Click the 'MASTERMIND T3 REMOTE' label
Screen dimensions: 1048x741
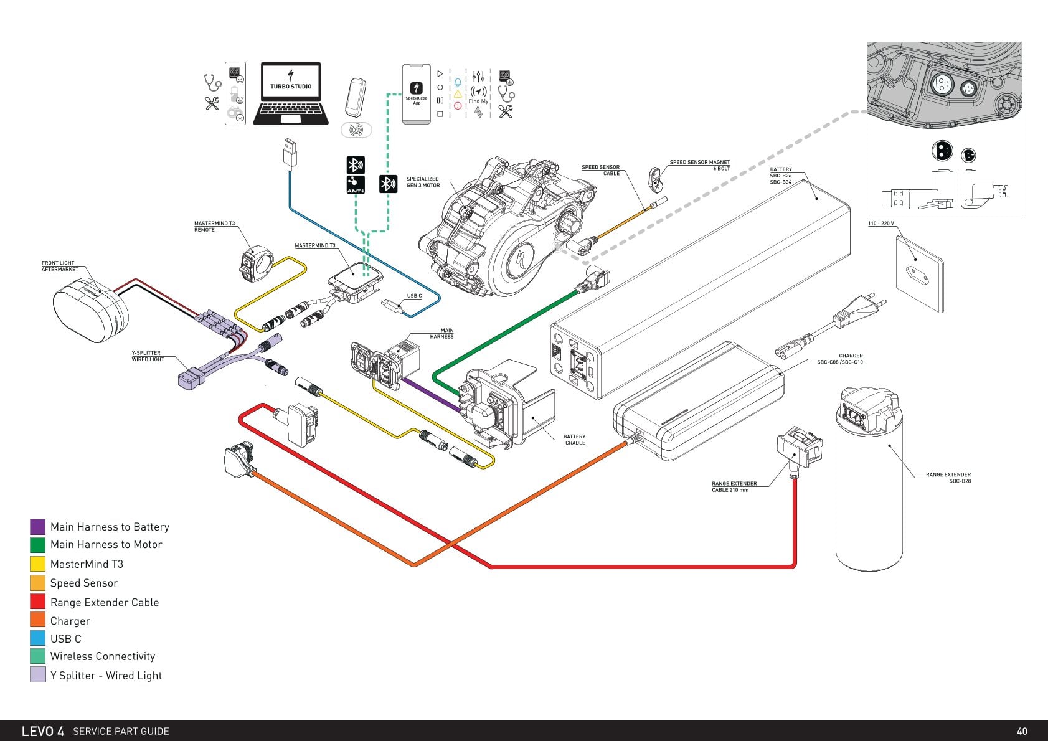click(214, 226)
